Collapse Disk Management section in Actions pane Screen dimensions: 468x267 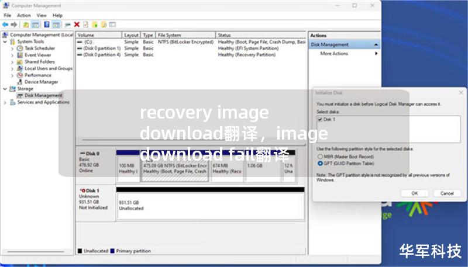click(376, 45)
